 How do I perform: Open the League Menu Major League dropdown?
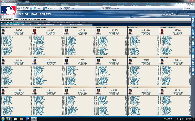[x=81, y=8]
